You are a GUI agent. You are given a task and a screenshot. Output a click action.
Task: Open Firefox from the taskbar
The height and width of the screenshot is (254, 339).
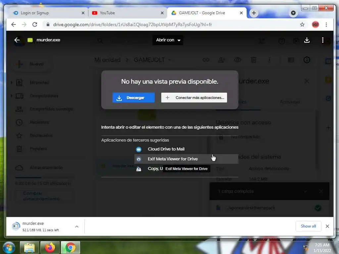(x=50, y=247)
